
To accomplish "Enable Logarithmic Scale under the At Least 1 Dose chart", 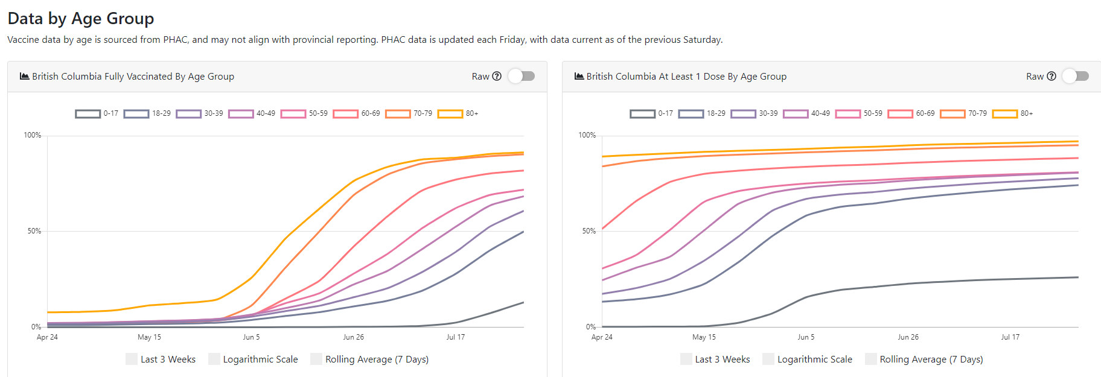I will click(768, 359).
